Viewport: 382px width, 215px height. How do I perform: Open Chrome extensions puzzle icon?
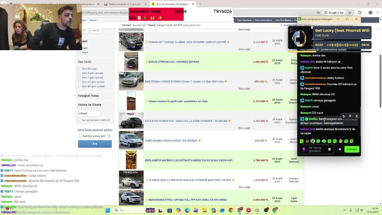[360, 13]
